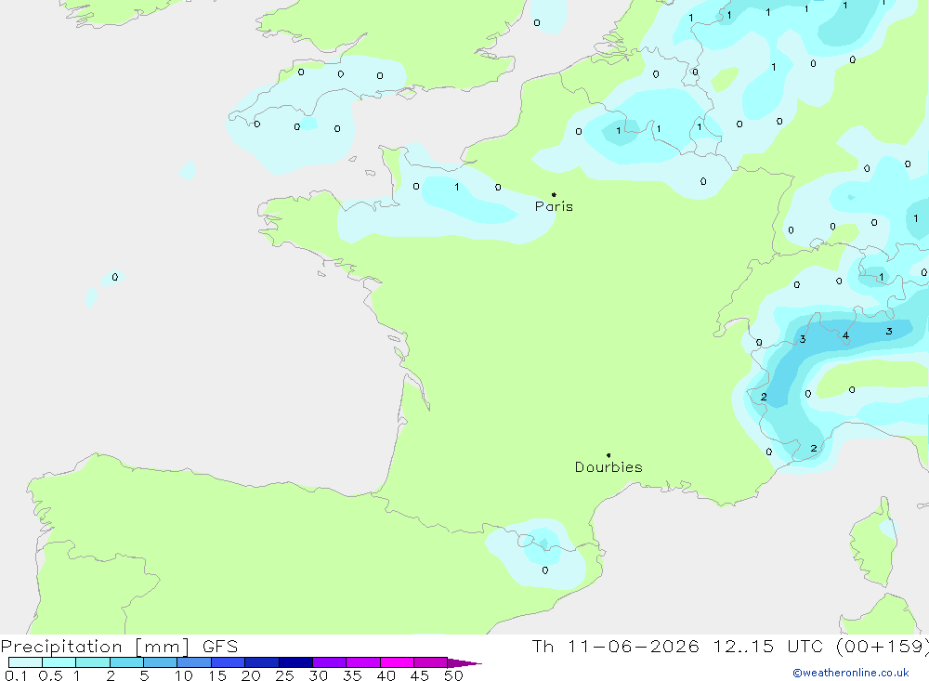
Task: Click the legend tick label 15
Action: [217, 675]
